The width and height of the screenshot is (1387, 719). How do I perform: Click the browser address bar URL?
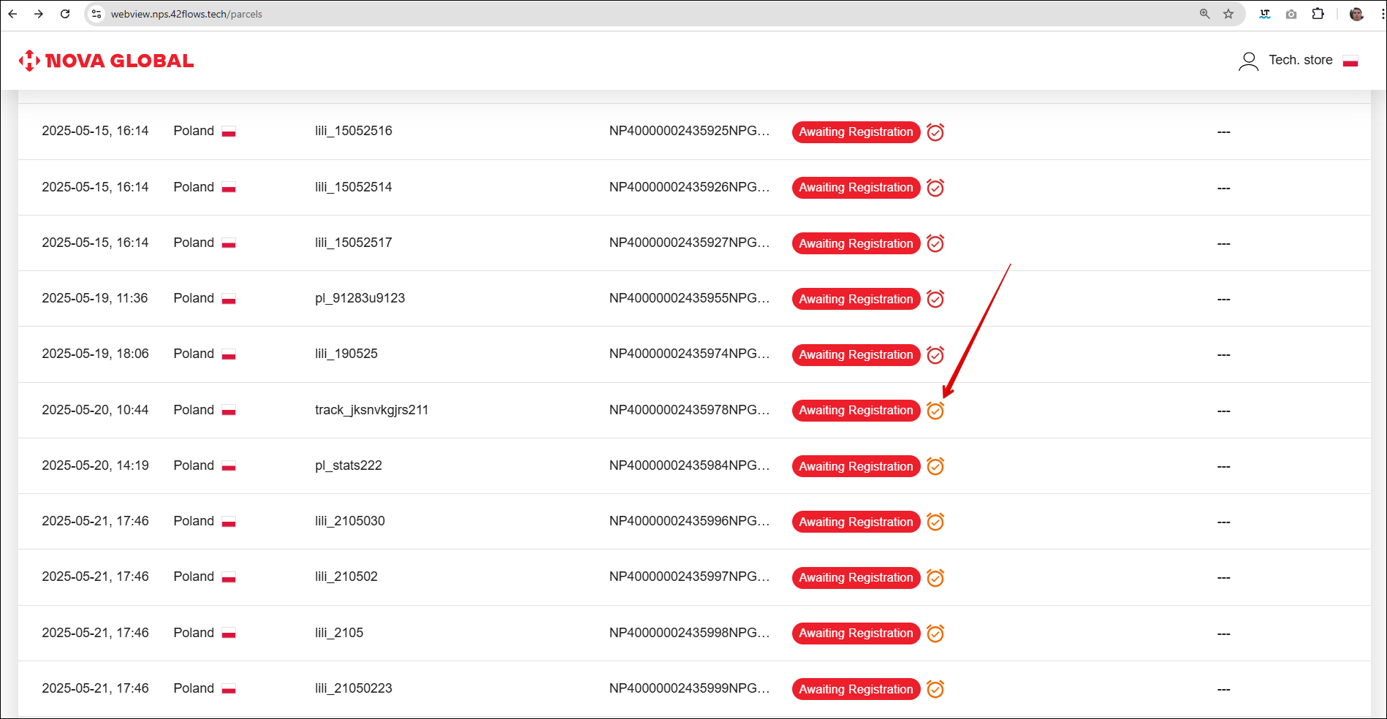[186, 14]
